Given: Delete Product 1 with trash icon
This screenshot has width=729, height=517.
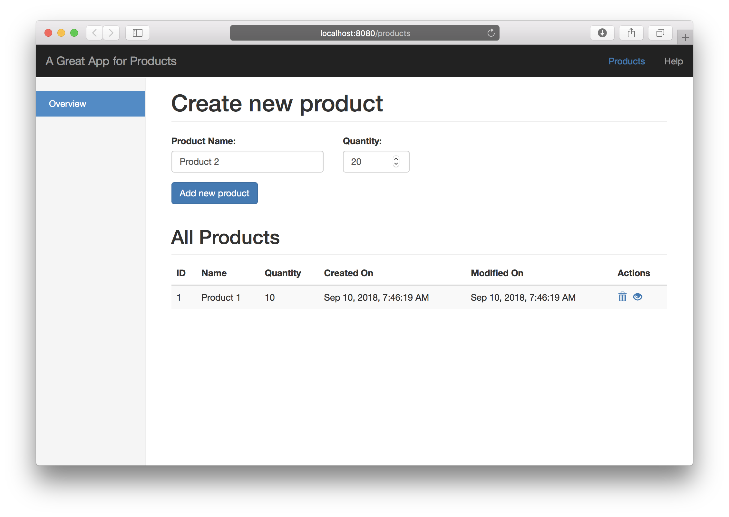Looking at the screenshot, I should click(622, 296).
